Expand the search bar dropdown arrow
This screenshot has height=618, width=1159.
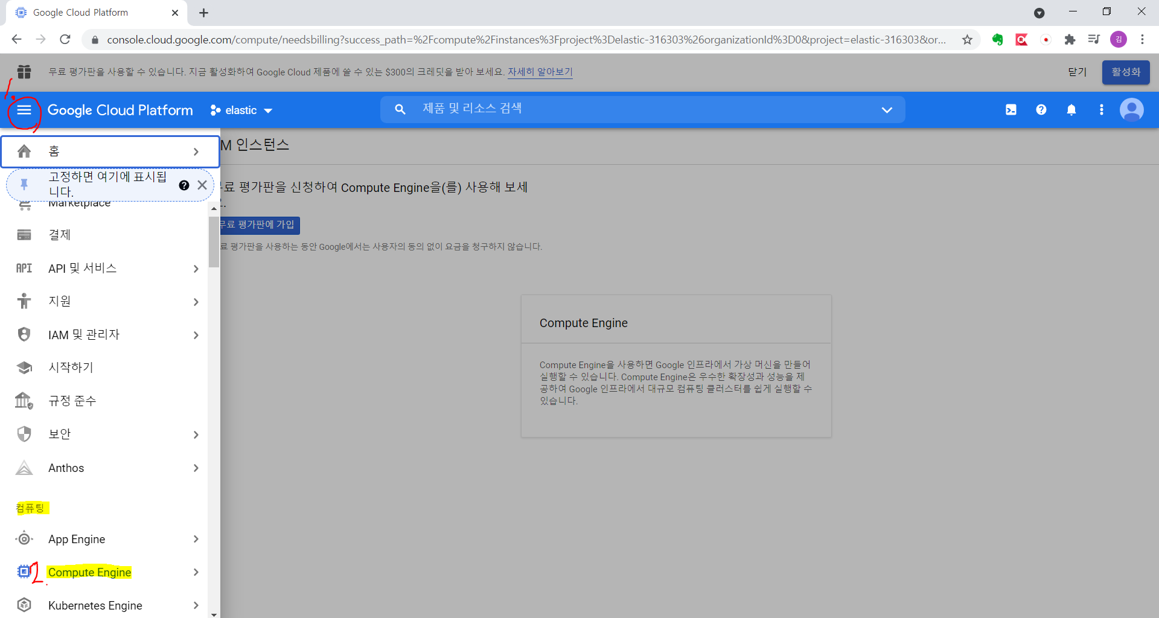[x=887, y=110]
